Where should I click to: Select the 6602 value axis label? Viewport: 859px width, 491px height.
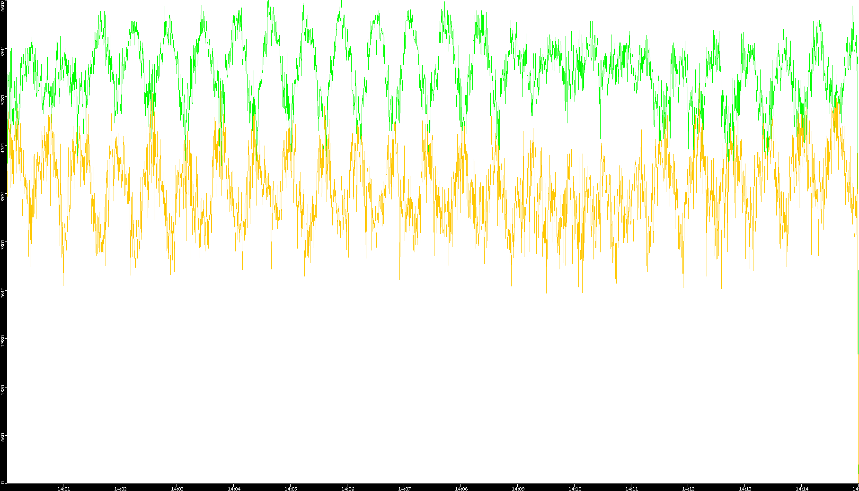(3, 6)
